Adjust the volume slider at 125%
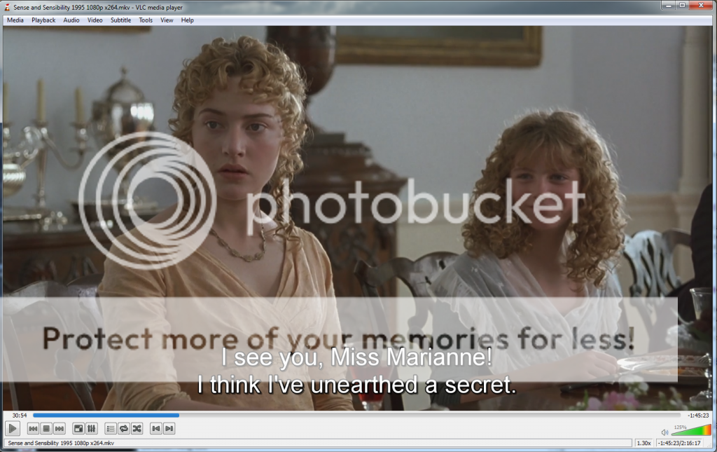The image size is (717, 452). (691, 430)
